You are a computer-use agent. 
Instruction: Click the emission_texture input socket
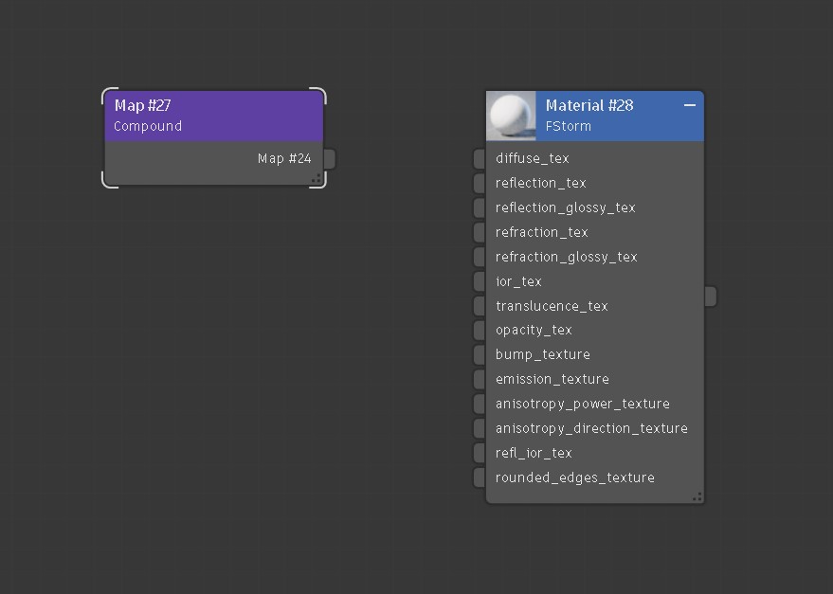tap(480, 379)
